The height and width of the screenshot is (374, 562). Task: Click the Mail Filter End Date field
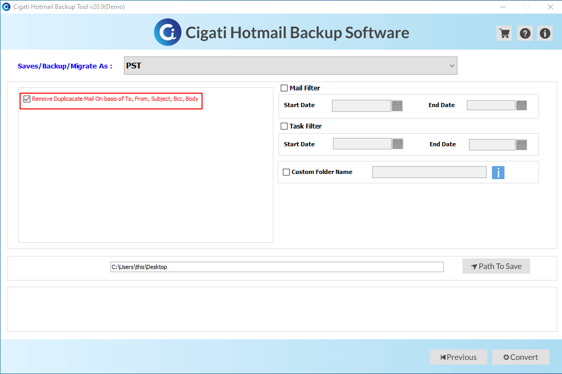[x=491, y=106]
